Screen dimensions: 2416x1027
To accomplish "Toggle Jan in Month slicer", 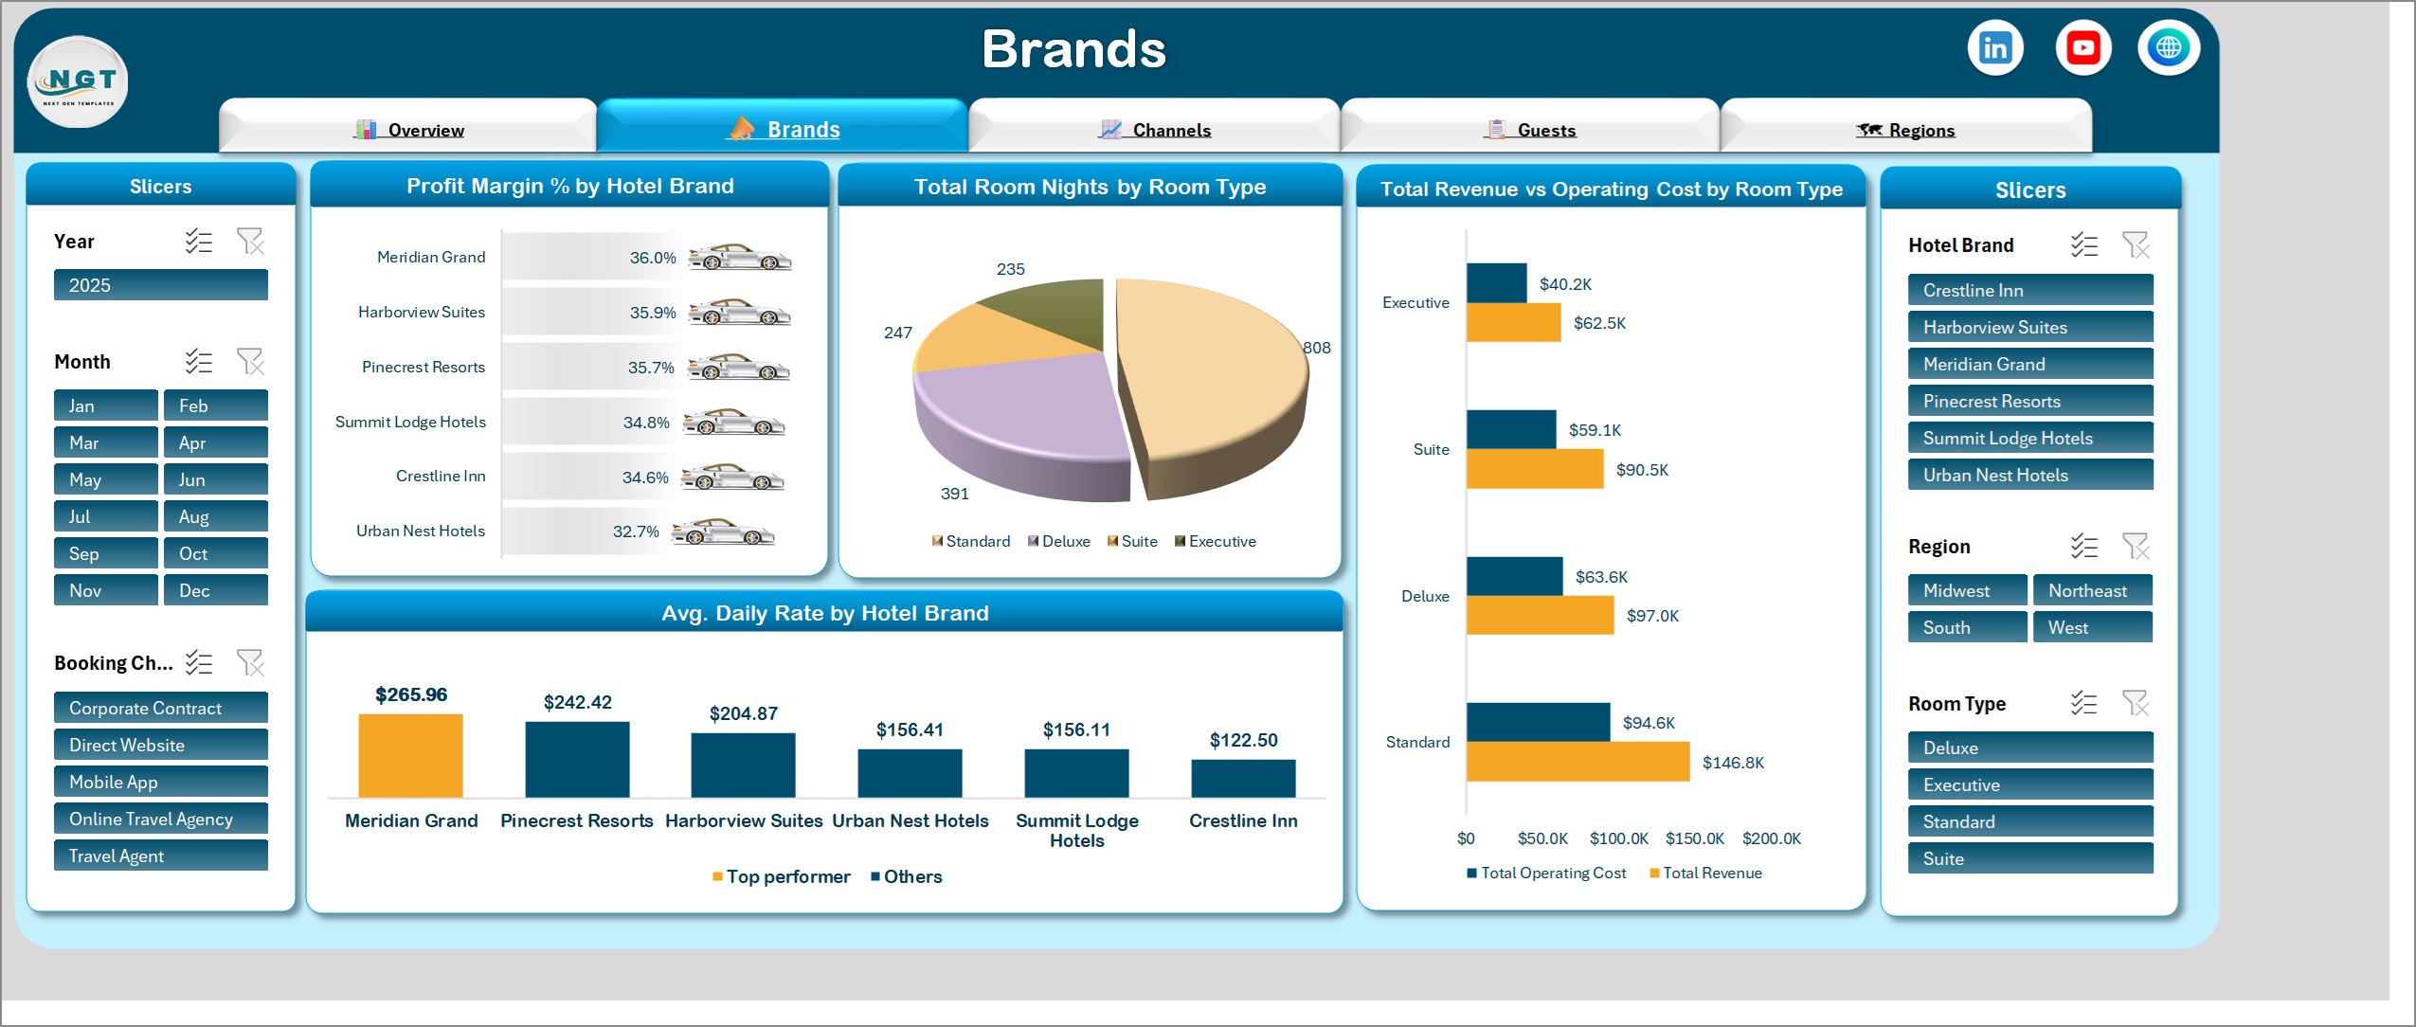I will point(106,405).
